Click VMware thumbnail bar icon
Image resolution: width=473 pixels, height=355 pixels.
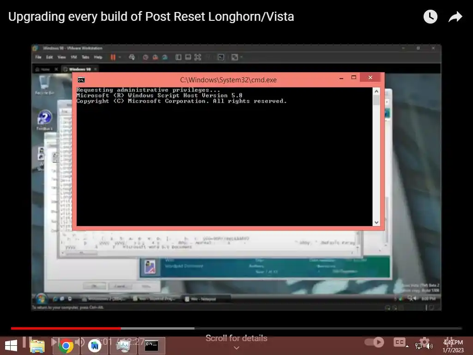click(188, 57)
